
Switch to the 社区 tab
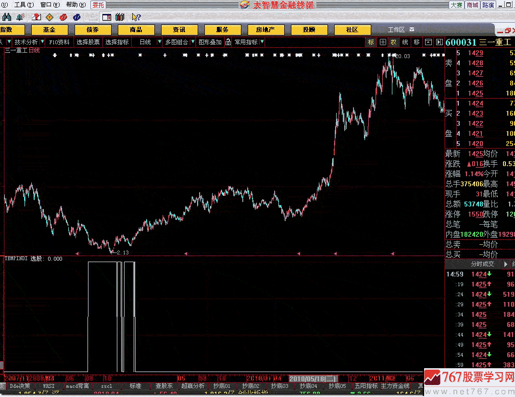(352, 30)
